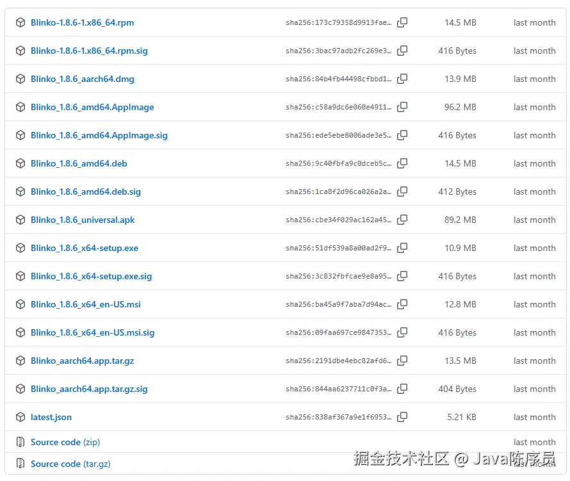Copy sha256 hash for Blinko_1.8.6_x64_en-US.msi
Screen dimensions: 570x481
pyautogui.click(x=402, y=304)
